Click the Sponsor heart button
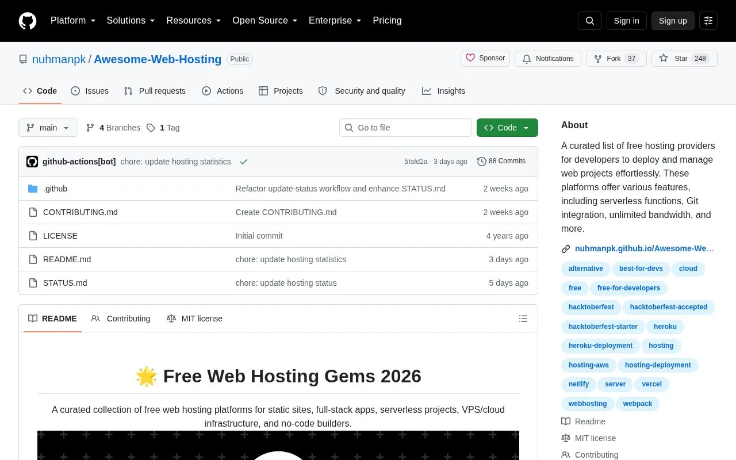Image resolution: width=736 pixels, height=460 pixels. [485, 59]
